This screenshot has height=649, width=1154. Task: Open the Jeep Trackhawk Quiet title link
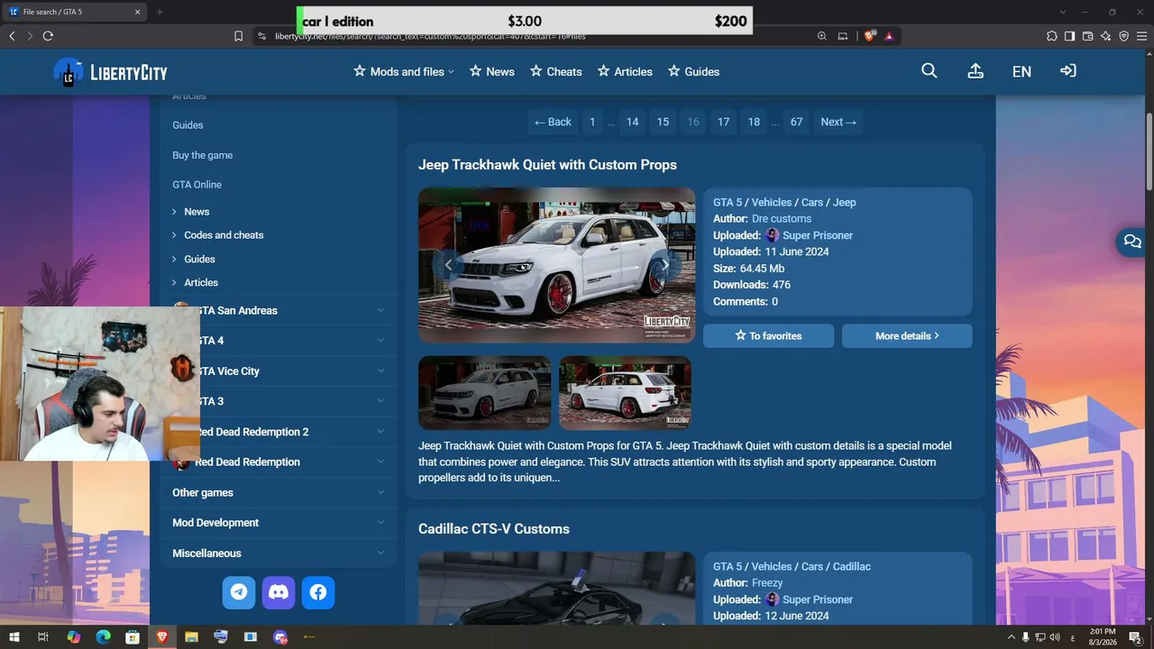click(547, 165)
